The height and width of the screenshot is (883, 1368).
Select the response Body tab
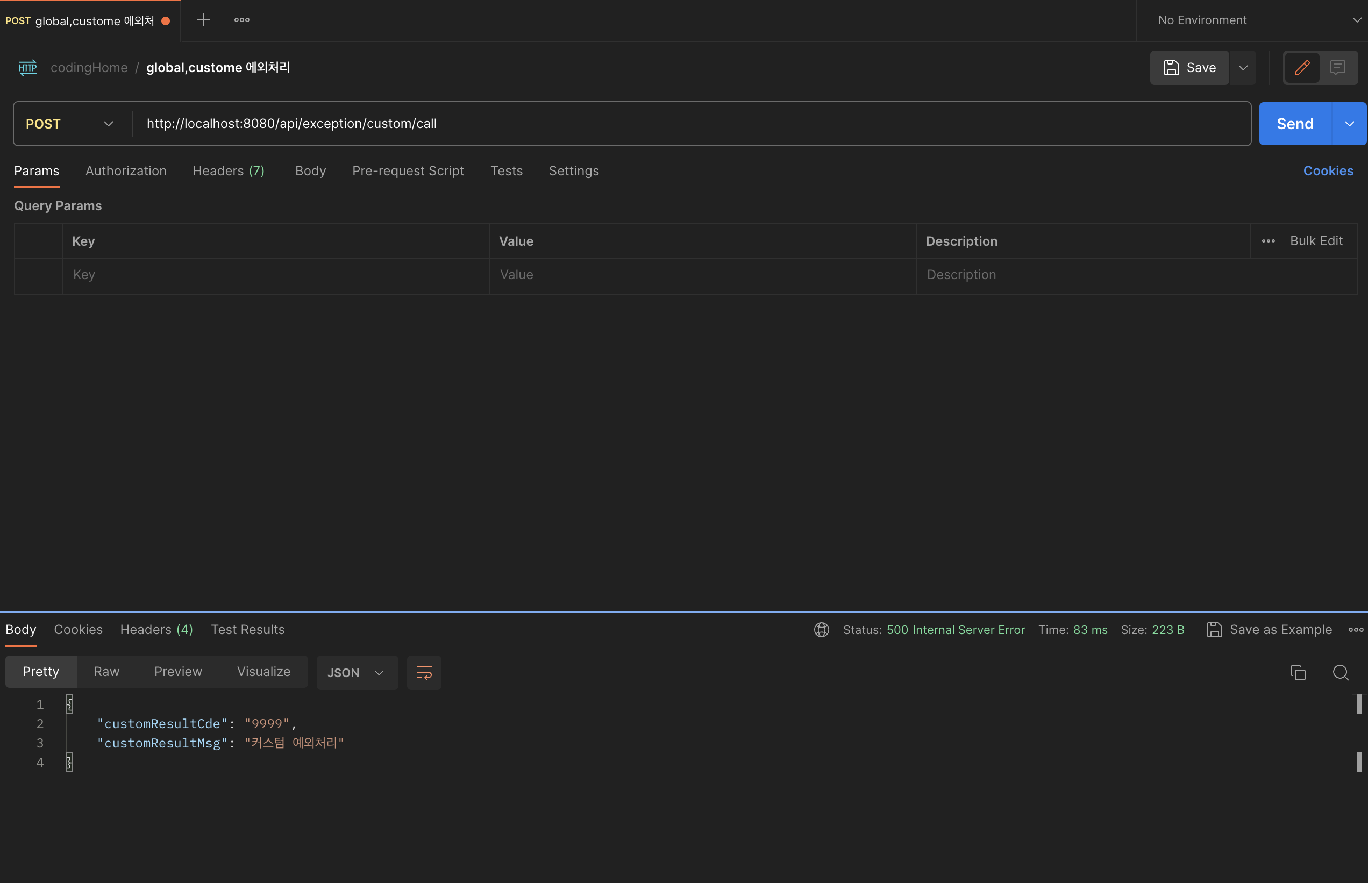pyautogui.click(x=20, y=630)
